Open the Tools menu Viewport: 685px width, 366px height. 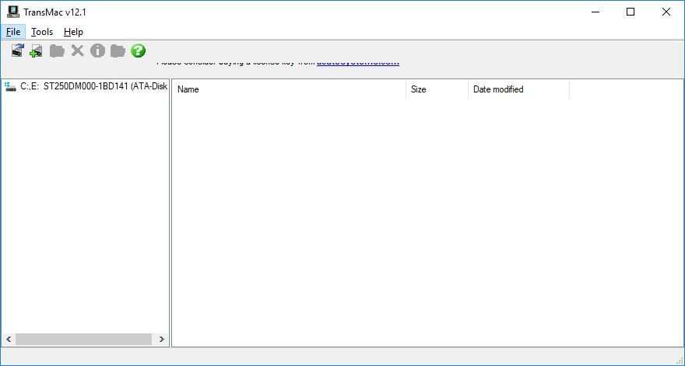point(42,32)
